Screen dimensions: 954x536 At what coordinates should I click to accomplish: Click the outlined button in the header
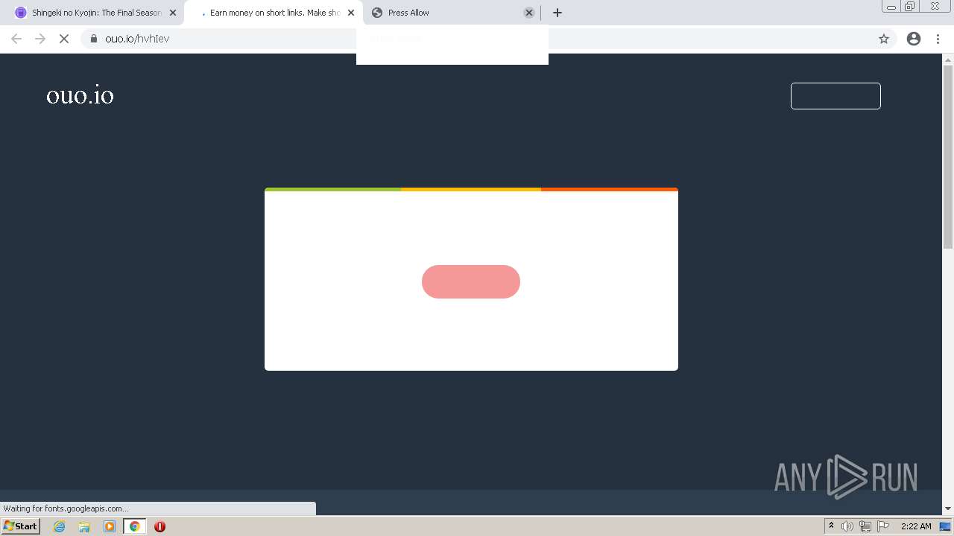click(x=835, y=96)
